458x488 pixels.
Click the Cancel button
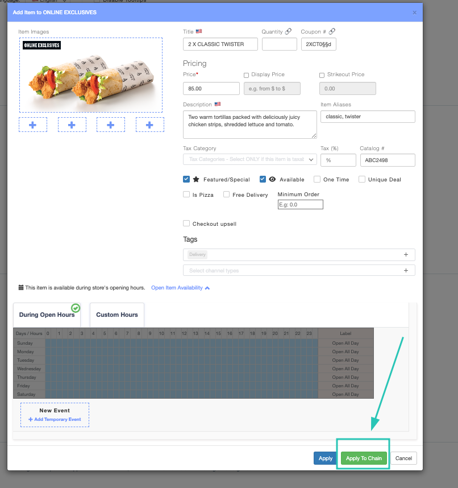[x=403, y=458]
